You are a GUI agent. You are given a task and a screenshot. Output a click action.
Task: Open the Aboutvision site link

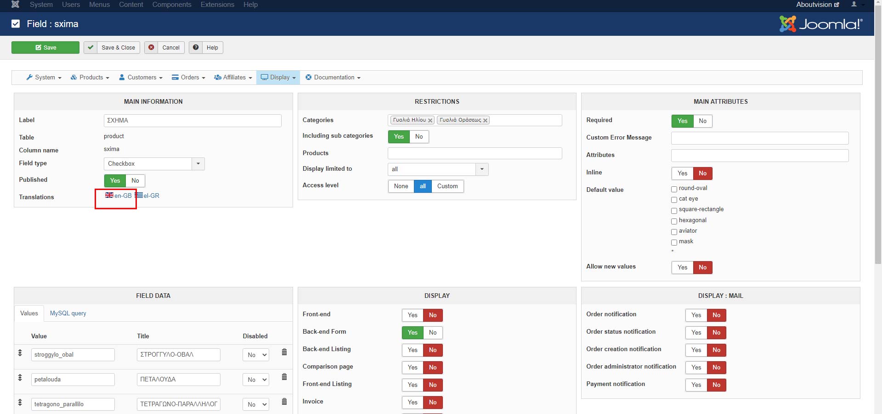818,5
